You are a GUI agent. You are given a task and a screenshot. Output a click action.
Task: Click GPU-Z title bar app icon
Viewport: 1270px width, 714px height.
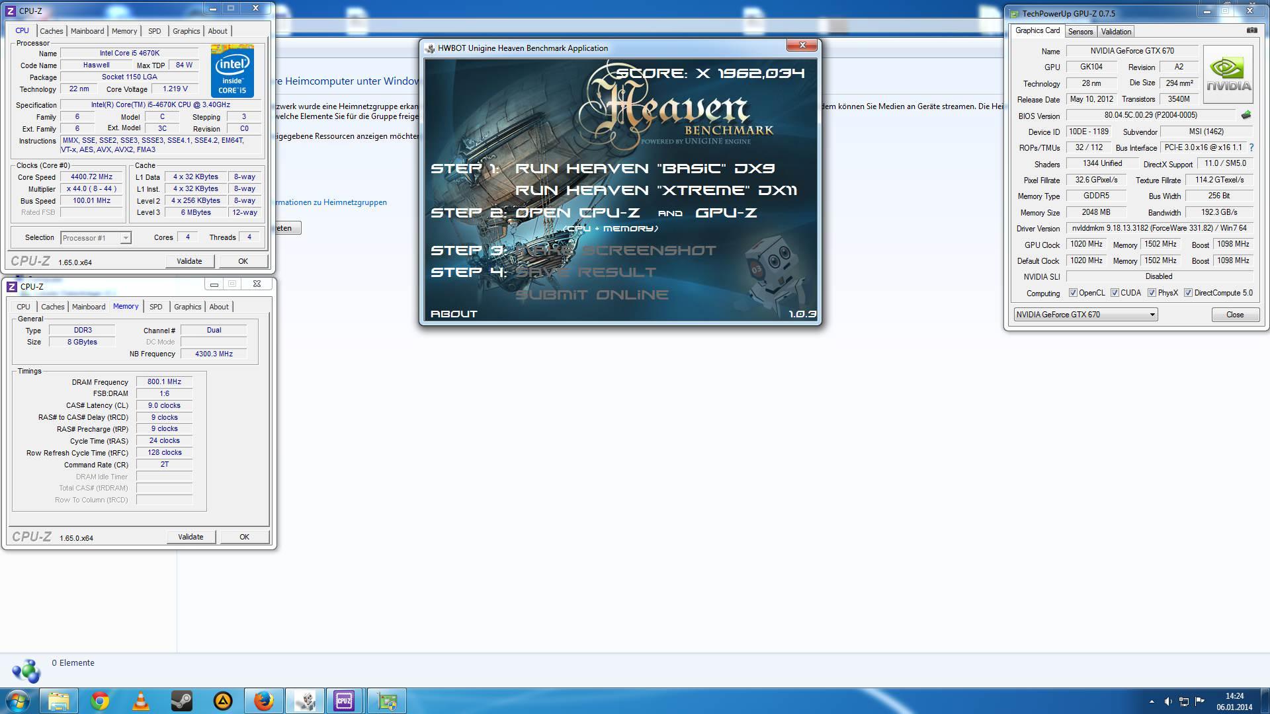tap(1014, 13)
